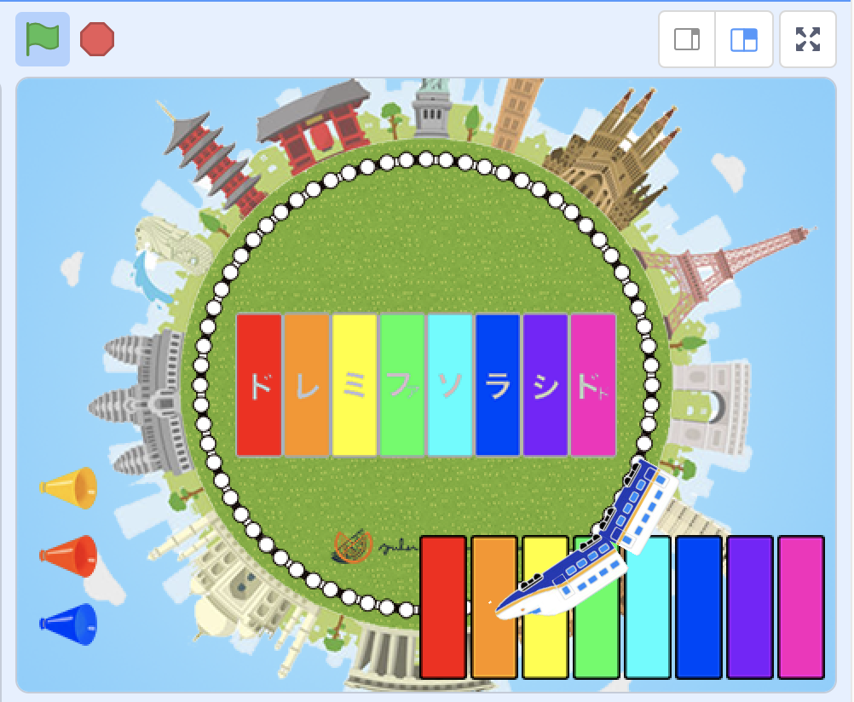Enter full screen stage mode
854x702 pixels.
coord(808,40)
